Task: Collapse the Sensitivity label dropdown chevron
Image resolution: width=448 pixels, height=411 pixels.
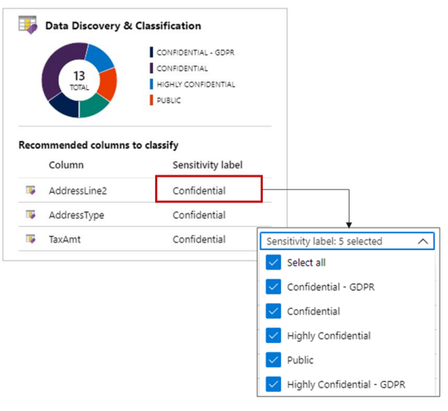Action: 423,241
